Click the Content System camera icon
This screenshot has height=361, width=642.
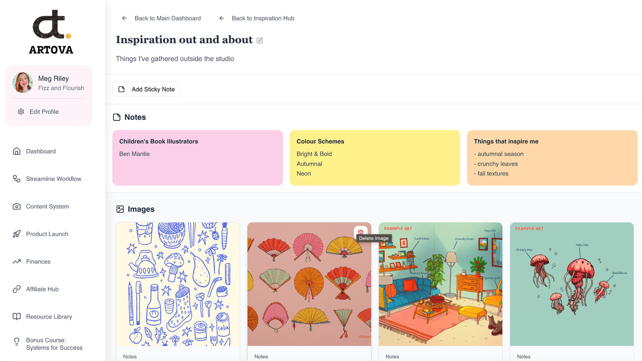click(17, 207)
